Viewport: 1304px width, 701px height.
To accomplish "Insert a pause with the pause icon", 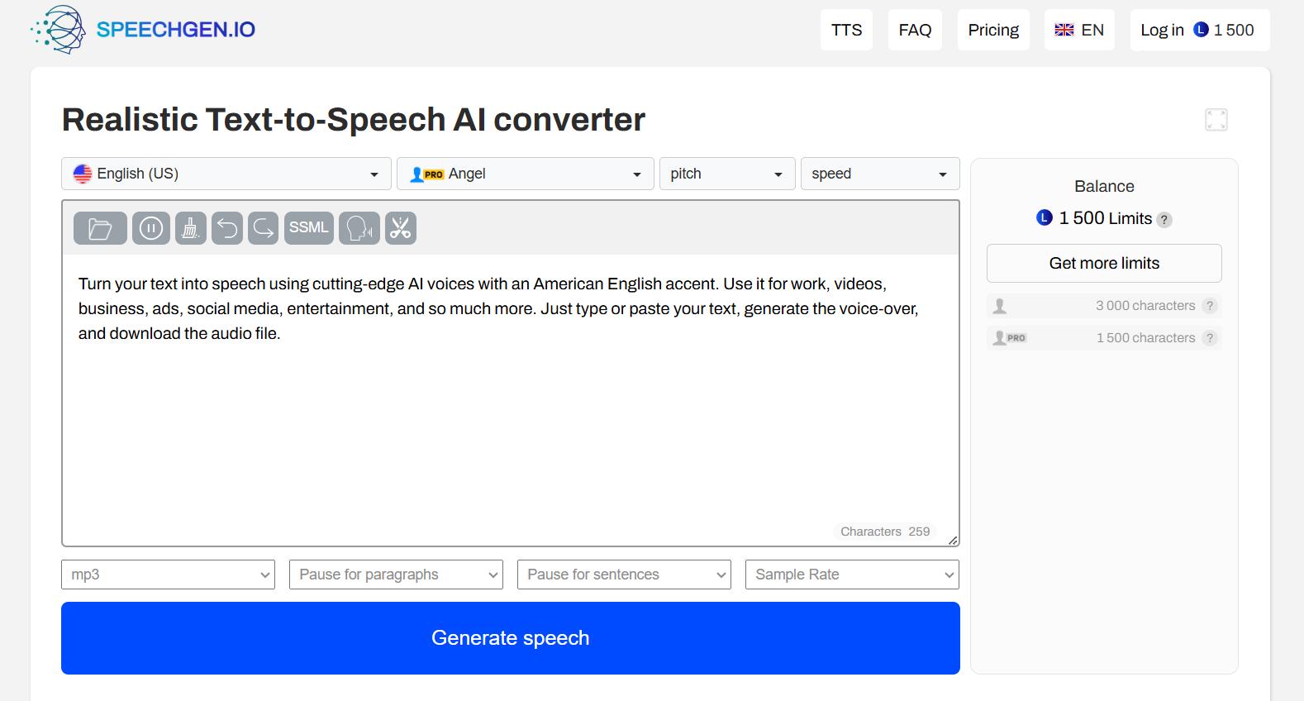I will pyautogui.click(x=150, y=228).
